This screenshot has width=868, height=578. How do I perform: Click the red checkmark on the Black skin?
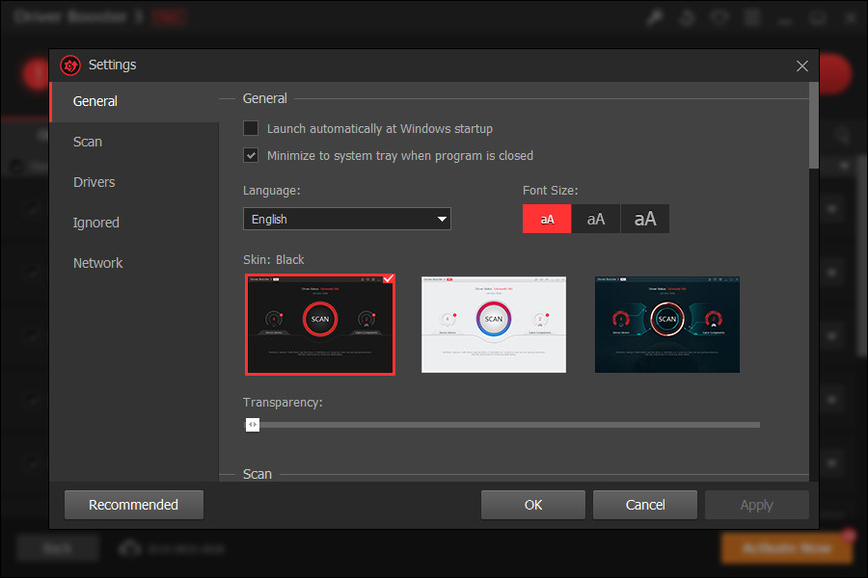pyautogui.click(x=388, y=279)
